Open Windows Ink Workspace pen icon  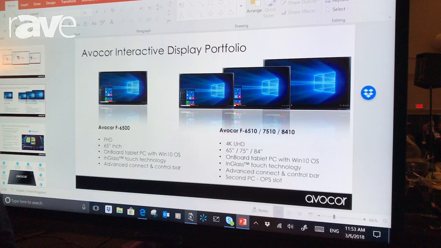point(304,228)
